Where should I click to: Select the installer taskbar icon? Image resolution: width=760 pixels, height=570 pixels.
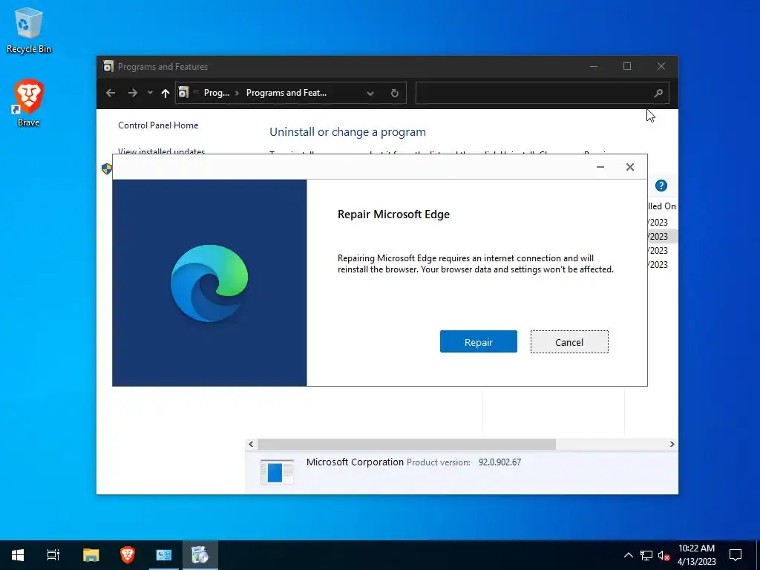pos(200,555)
